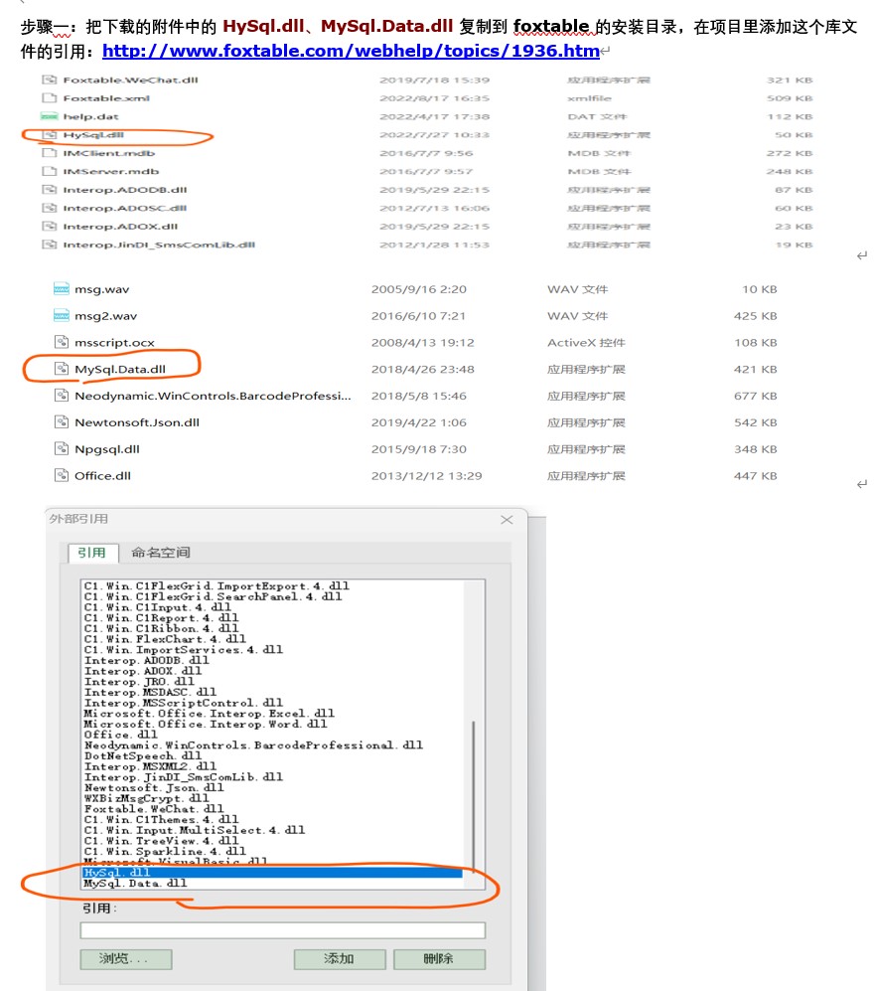Click the 引用 path input field

pos(282,931)
